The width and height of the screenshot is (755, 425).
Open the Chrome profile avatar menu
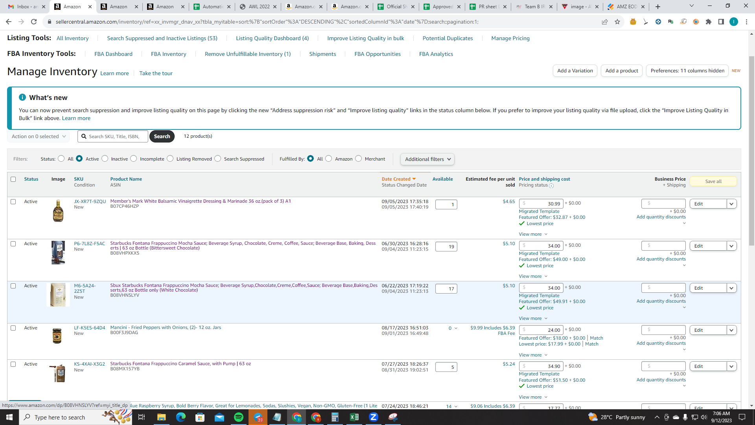[734, 22]
